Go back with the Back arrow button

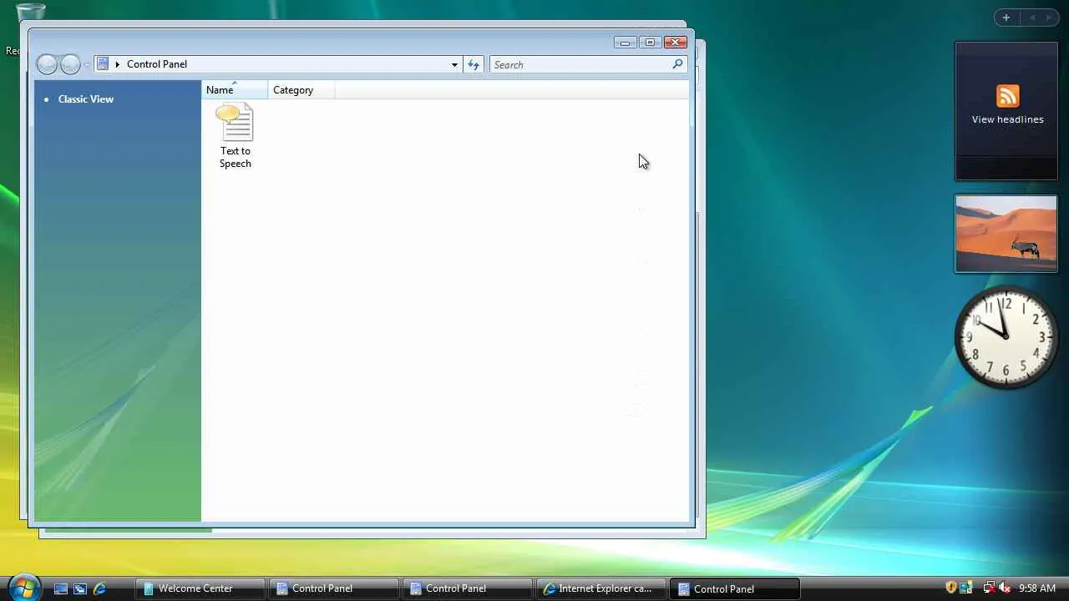click(x=48, y=64)
